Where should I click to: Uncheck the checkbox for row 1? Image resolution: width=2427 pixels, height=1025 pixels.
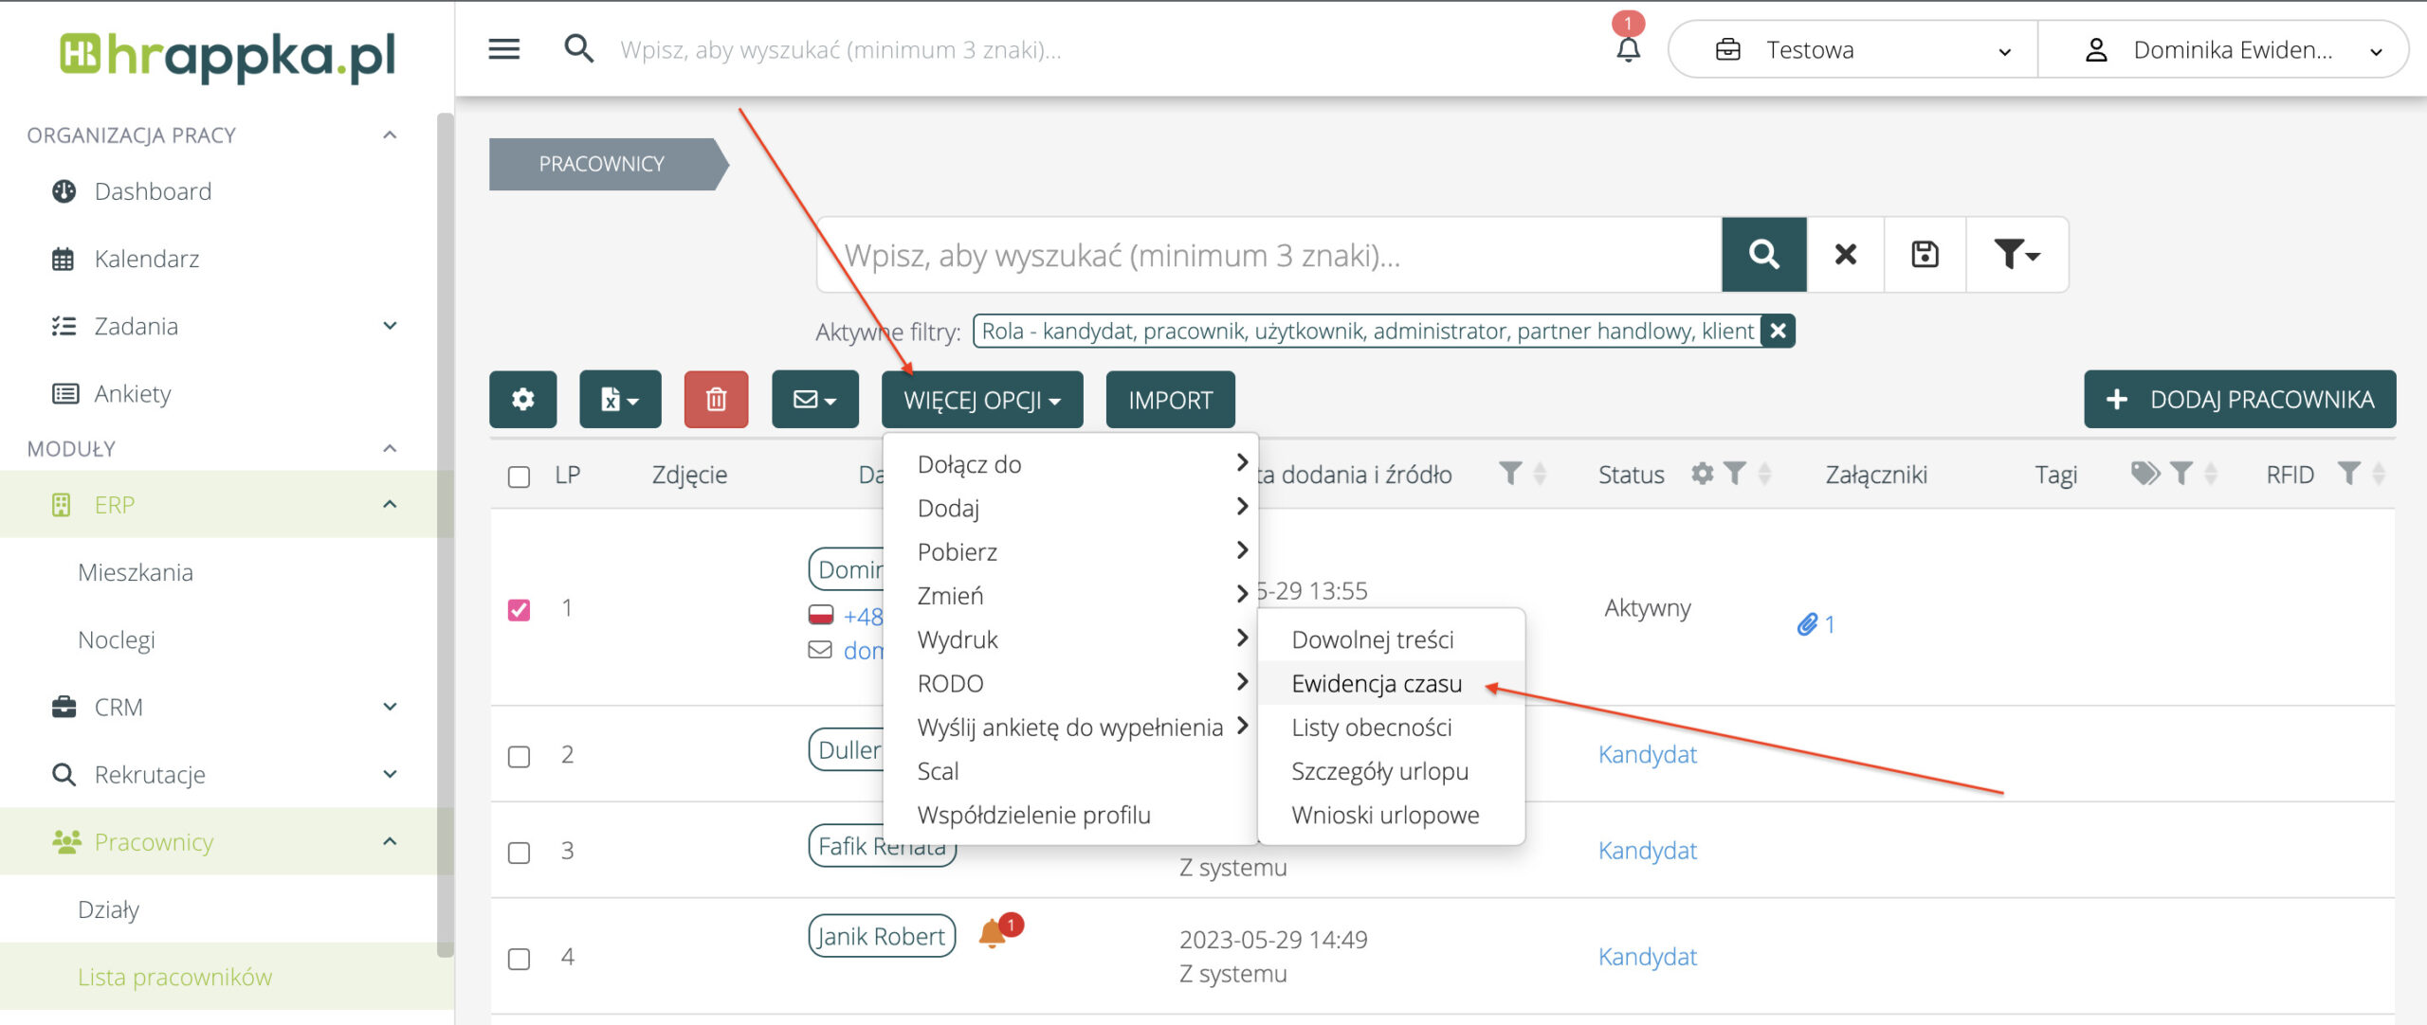(x=519, y=609)
